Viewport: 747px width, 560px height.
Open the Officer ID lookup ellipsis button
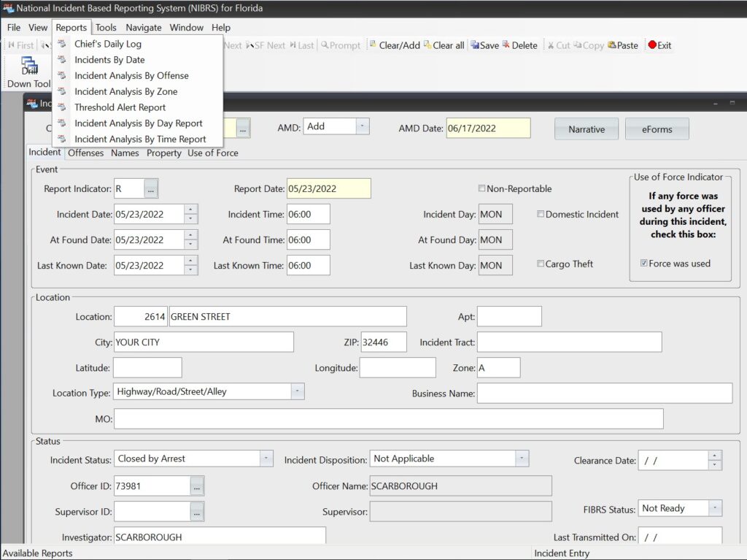[197, 486]
